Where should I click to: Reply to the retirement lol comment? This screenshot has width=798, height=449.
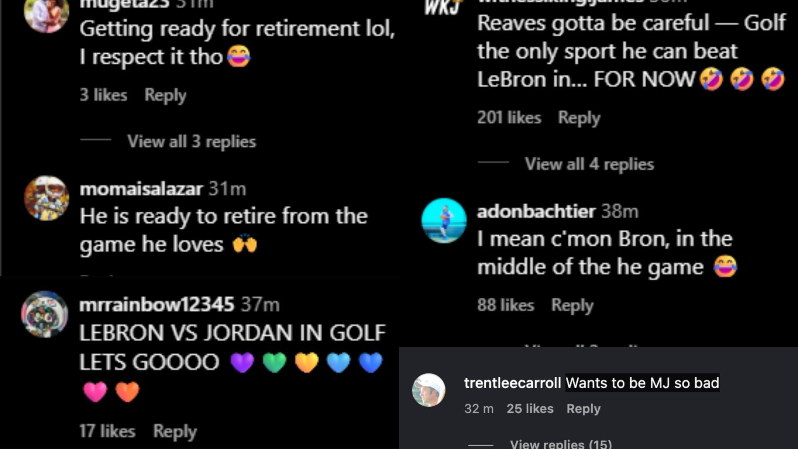click(165, 95)
